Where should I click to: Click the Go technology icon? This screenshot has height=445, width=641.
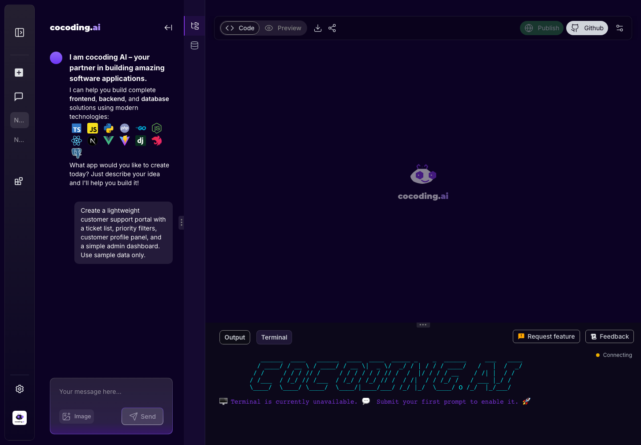pyautogui.click(x=141, y=128)
